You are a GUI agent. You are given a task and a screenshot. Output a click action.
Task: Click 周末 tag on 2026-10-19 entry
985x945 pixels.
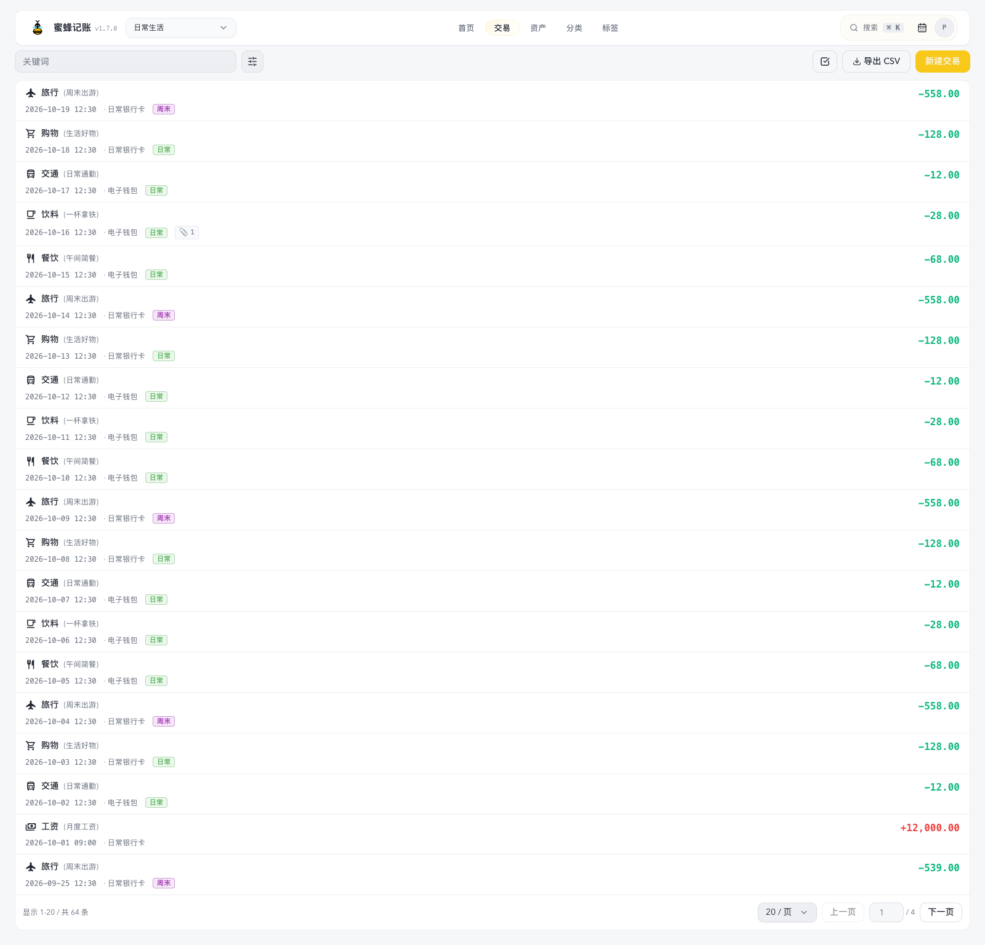[164, 109]
